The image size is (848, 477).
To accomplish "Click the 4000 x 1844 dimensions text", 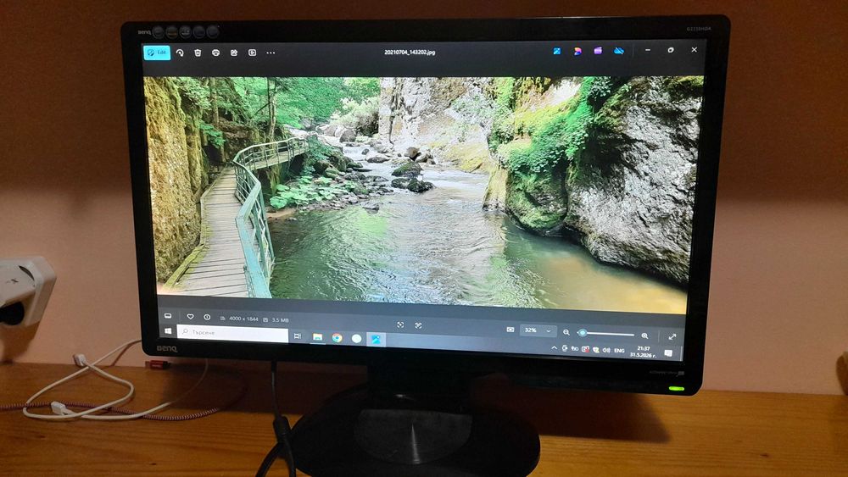I will [x=243, y=319].
